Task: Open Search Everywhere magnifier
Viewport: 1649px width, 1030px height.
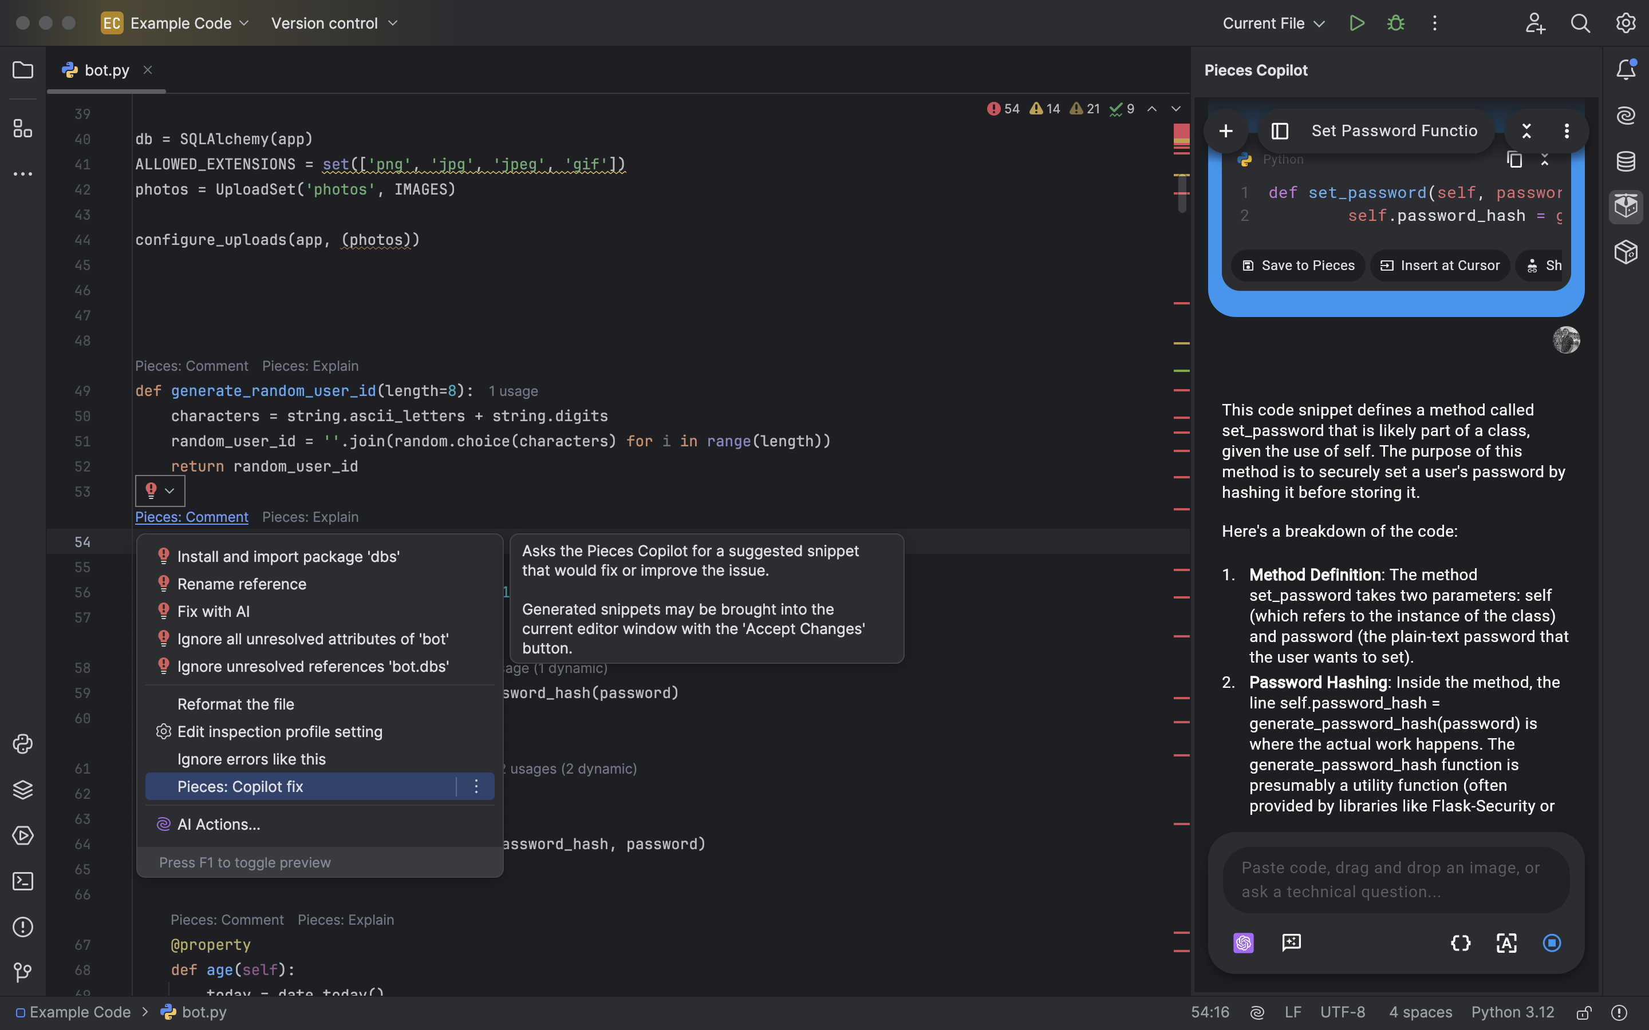Action: tap(1580, 23)
